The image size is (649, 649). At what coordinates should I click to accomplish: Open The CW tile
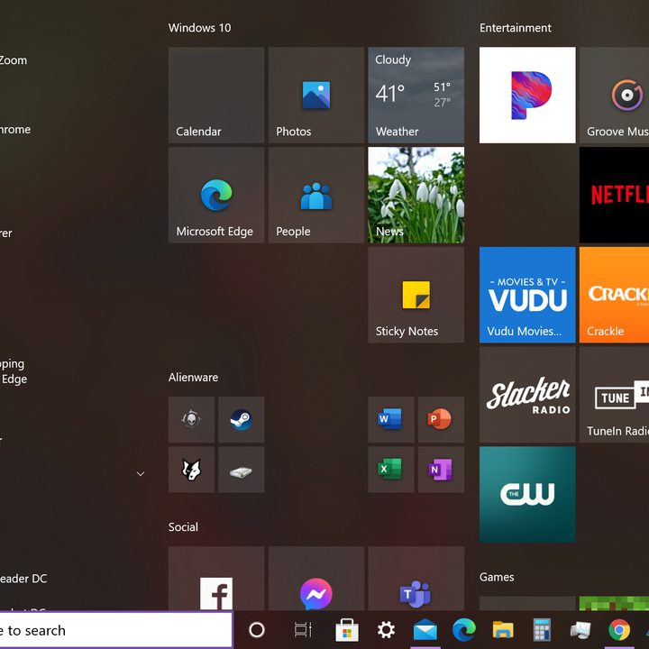pyautogui.click(x=527, y=494)
